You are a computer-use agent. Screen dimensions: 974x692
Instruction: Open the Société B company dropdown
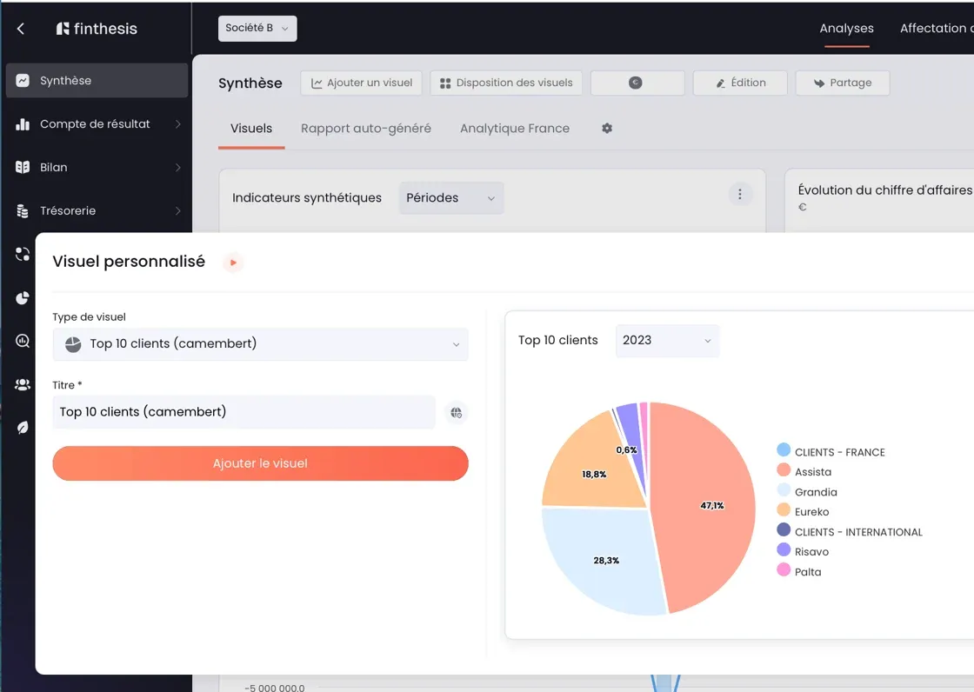tap(257, 28)
